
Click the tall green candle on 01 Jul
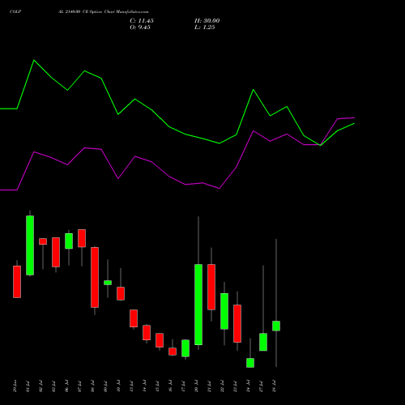pos(30,245)
